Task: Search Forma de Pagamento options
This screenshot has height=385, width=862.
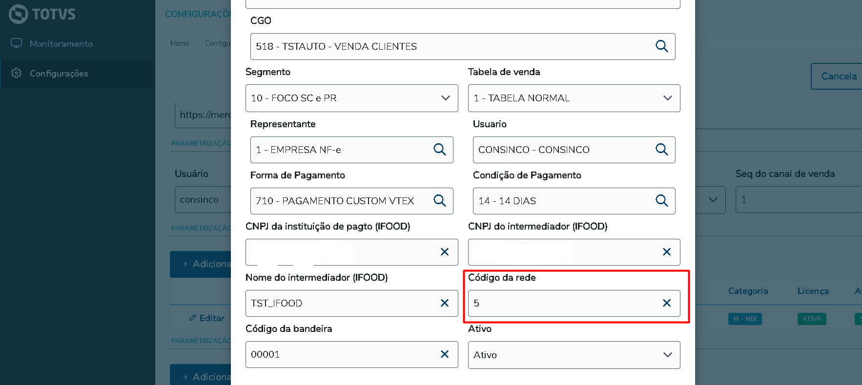Action: tap(439, 201)
